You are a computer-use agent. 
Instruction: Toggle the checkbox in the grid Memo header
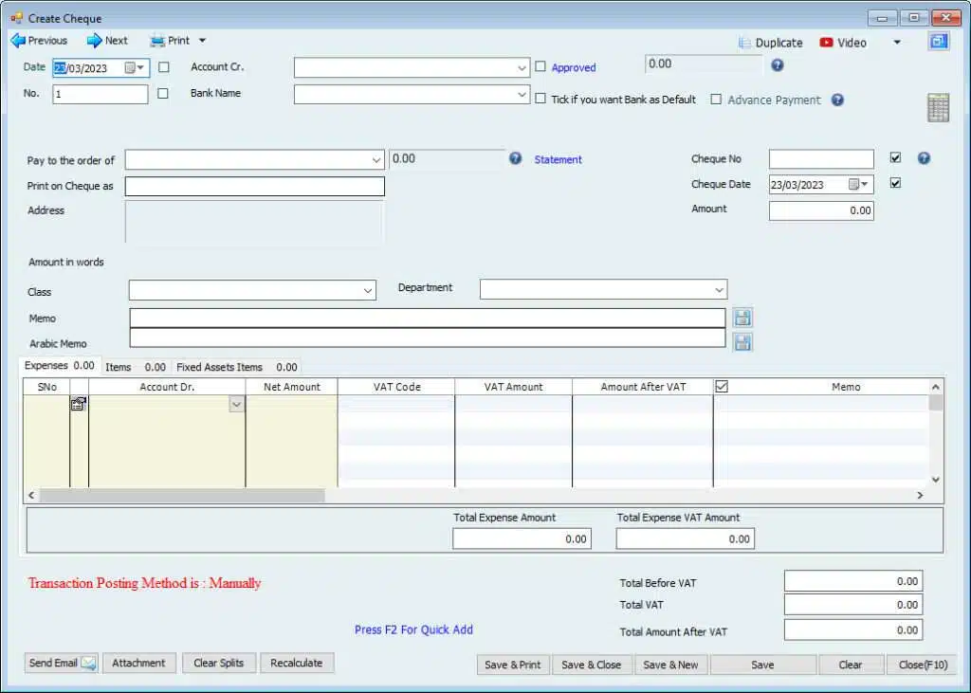[722, 387]
